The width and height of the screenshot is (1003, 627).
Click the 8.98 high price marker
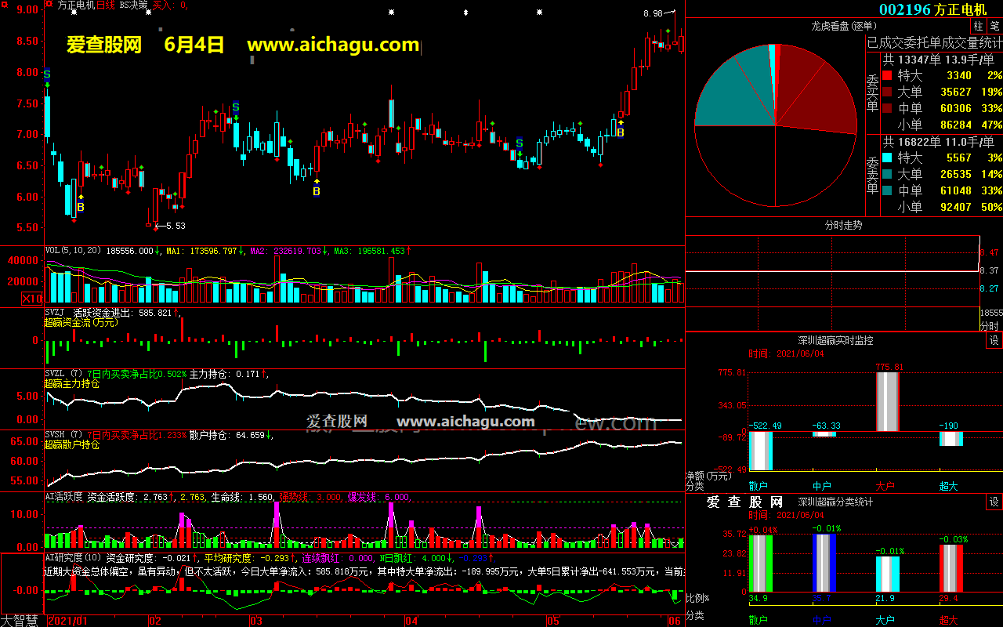(652, 14)
